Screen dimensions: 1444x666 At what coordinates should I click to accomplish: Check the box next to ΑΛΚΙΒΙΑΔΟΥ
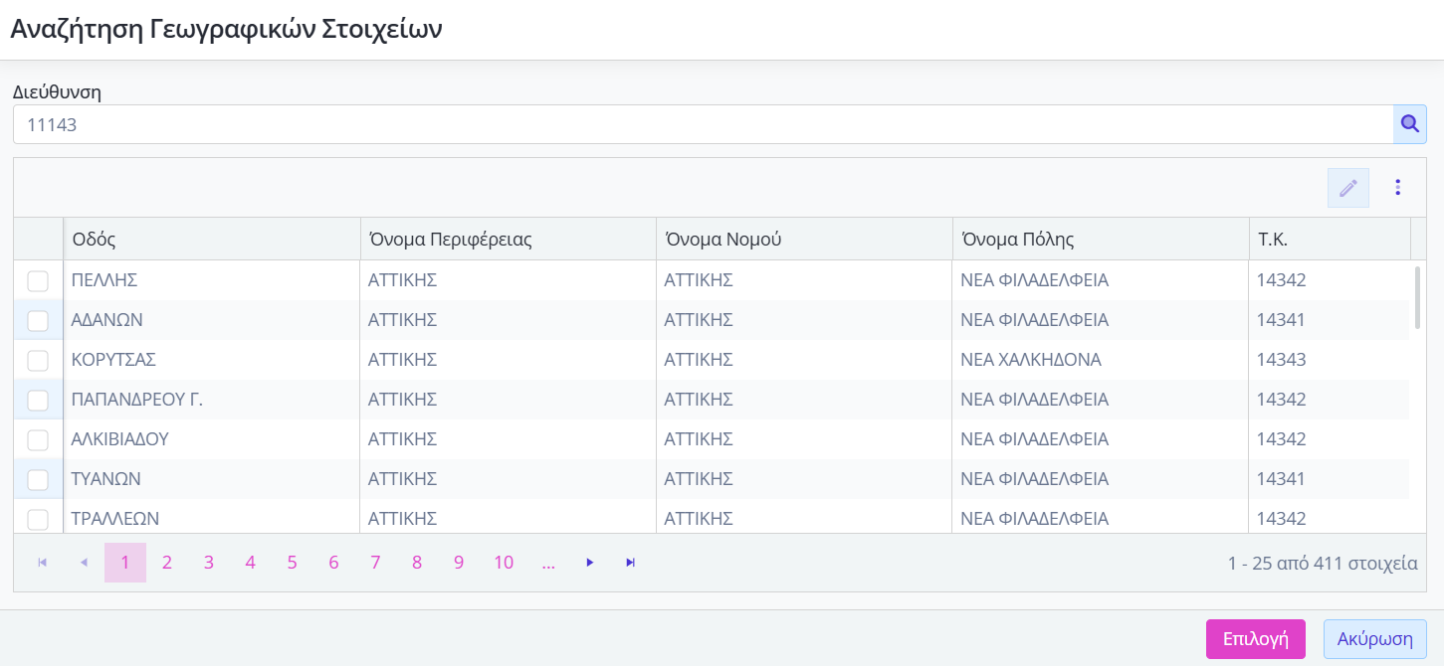point(38,439)
